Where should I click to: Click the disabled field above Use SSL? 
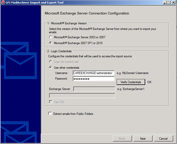(x=82, y=96)
